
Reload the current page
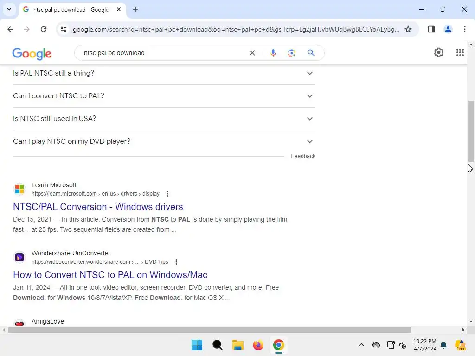click(x=44, y=29)
